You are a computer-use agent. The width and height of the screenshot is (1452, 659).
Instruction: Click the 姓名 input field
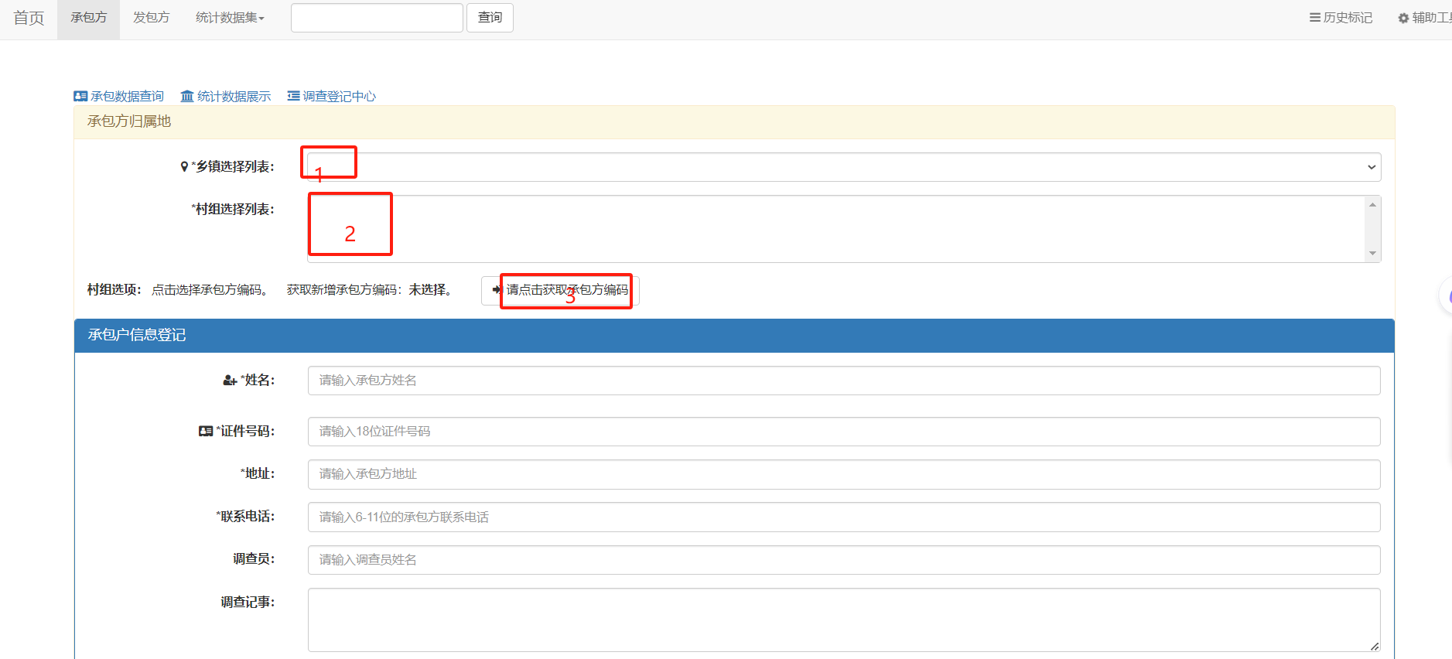pos(843,381)
